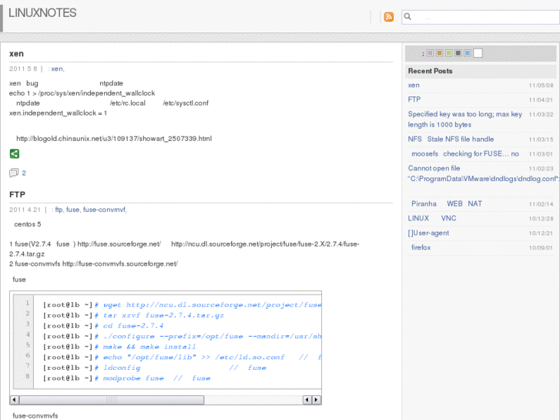Viewport: 560px width, 420px height.
Task: Click the ftp tag link
Action: tap(59, 210)
